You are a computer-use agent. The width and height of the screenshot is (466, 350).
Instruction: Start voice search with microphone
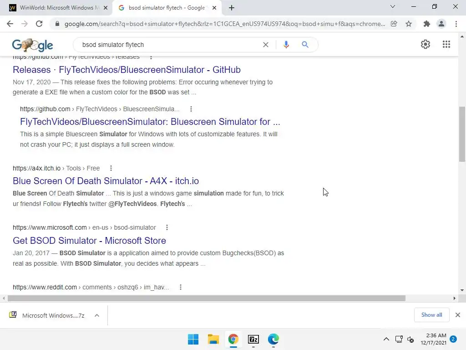pos(286,45)
